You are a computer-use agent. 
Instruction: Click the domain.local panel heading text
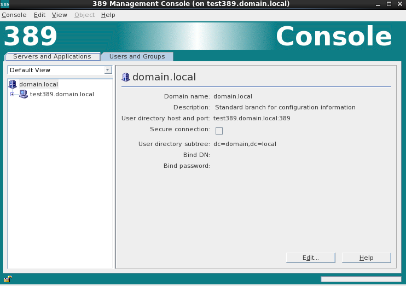[x=164, y=77]
